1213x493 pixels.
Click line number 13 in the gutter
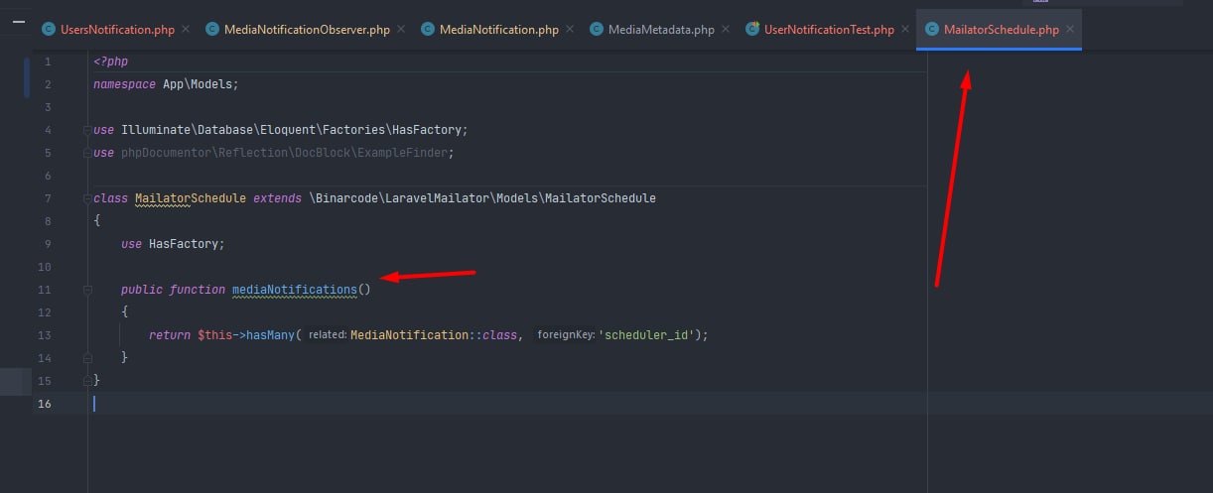coord(44,335)
